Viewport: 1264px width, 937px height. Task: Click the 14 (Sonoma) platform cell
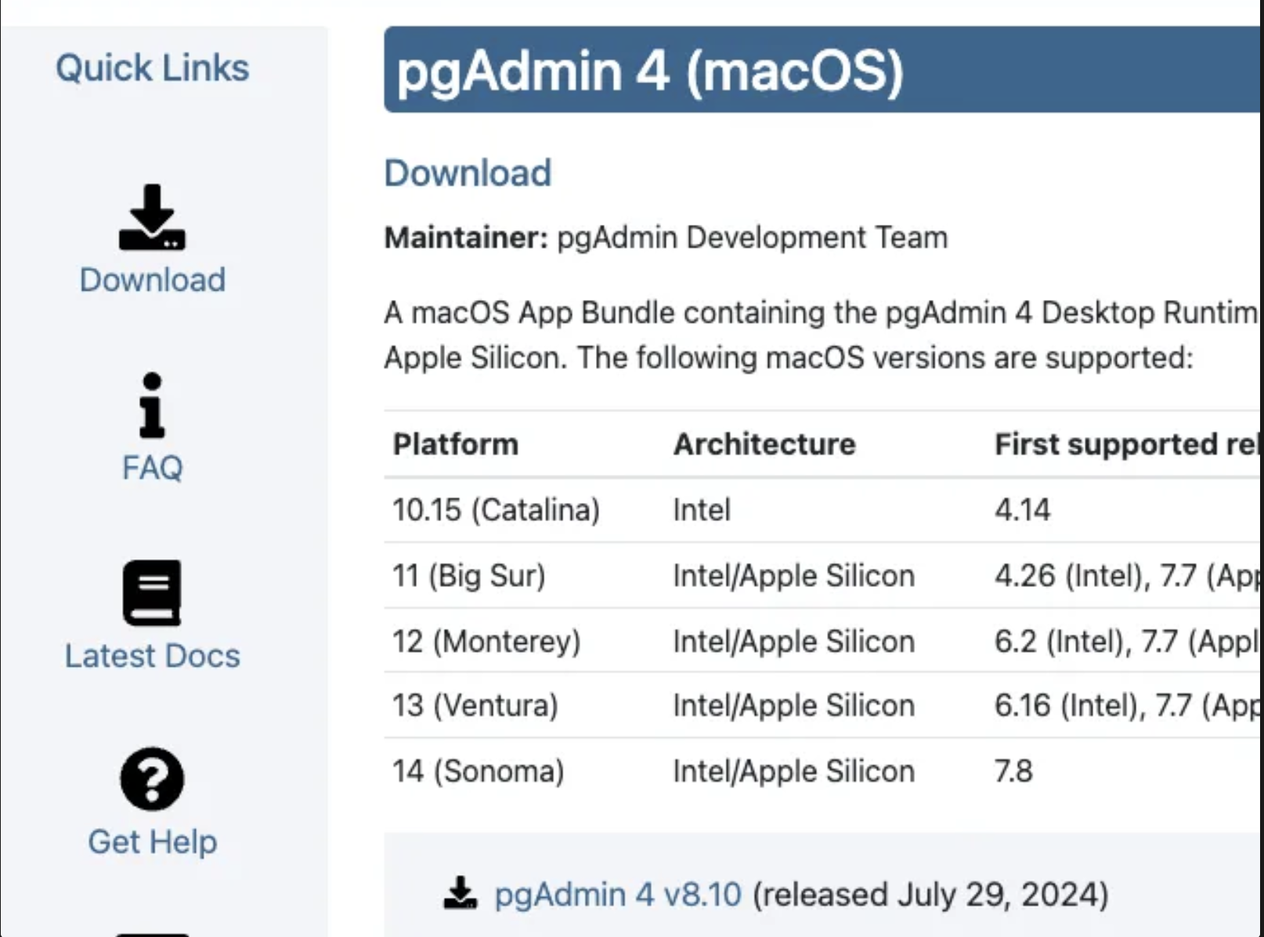(x=478, y=772)
